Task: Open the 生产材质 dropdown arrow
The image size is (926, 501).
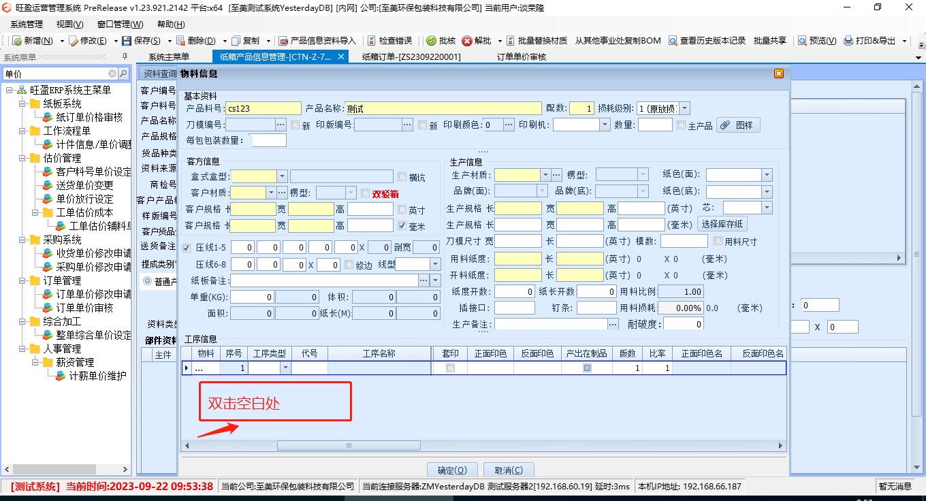Action: [x=545, y=175]
